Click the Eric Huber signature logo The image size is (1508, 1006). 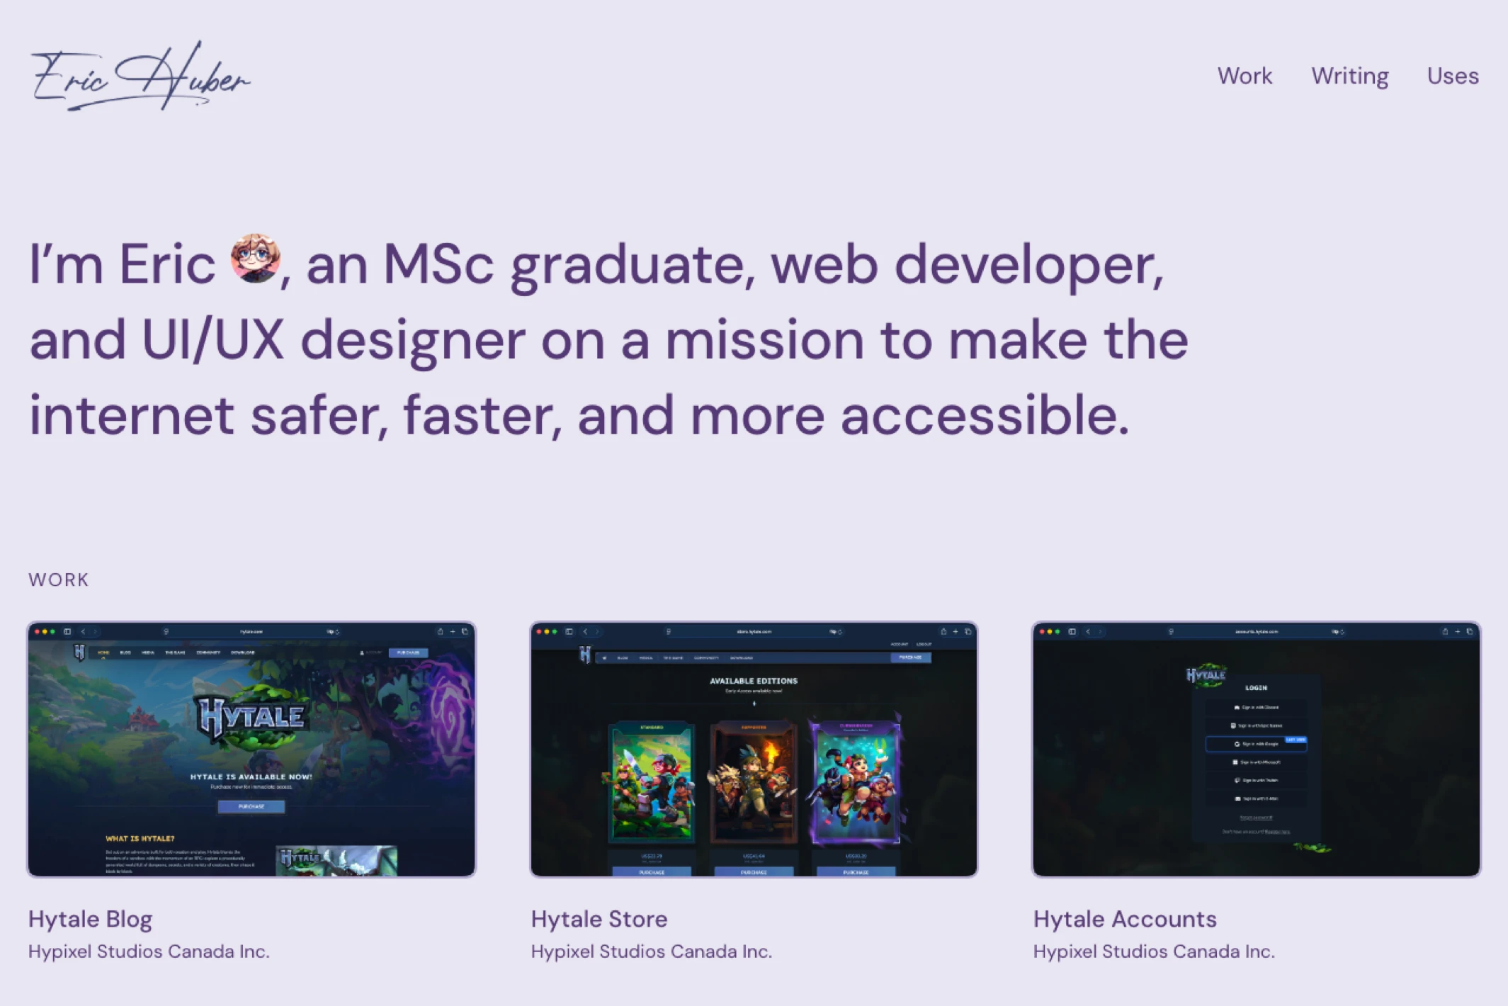[140, 76]
